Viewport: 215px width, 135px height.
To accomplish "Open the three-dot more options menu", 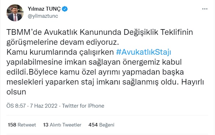I will (x=205, y=9).
